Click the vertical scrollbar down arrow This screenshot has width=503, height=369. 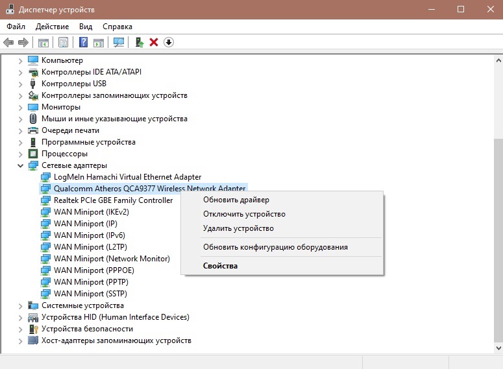[498, 348]
